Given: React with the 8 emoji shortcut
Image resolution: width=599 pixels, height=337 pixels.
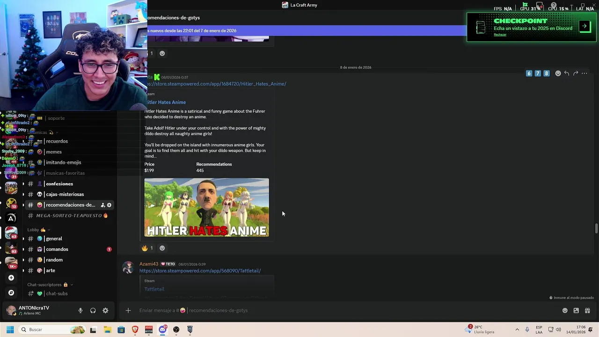Looking at the screenshot, I should 547,73.
